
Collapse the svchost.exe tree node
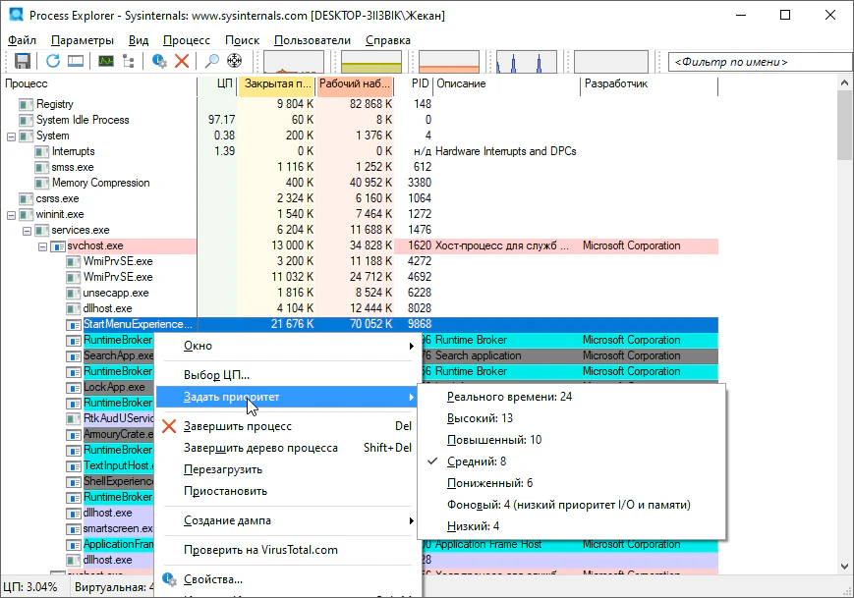pyautogui.click(x=43, y=245)
